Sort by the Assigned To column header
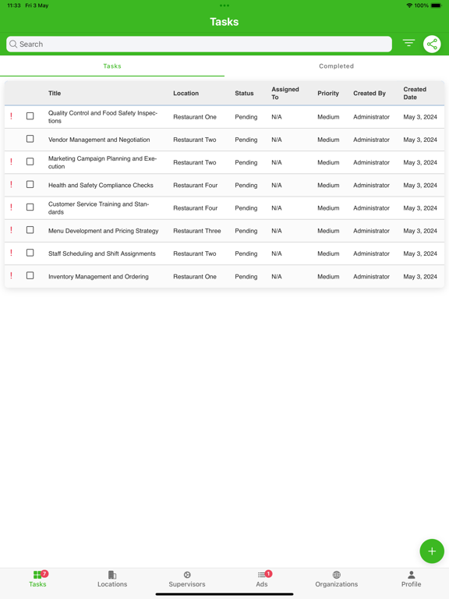This screenshot has width=449, height=599. point(285,94)
